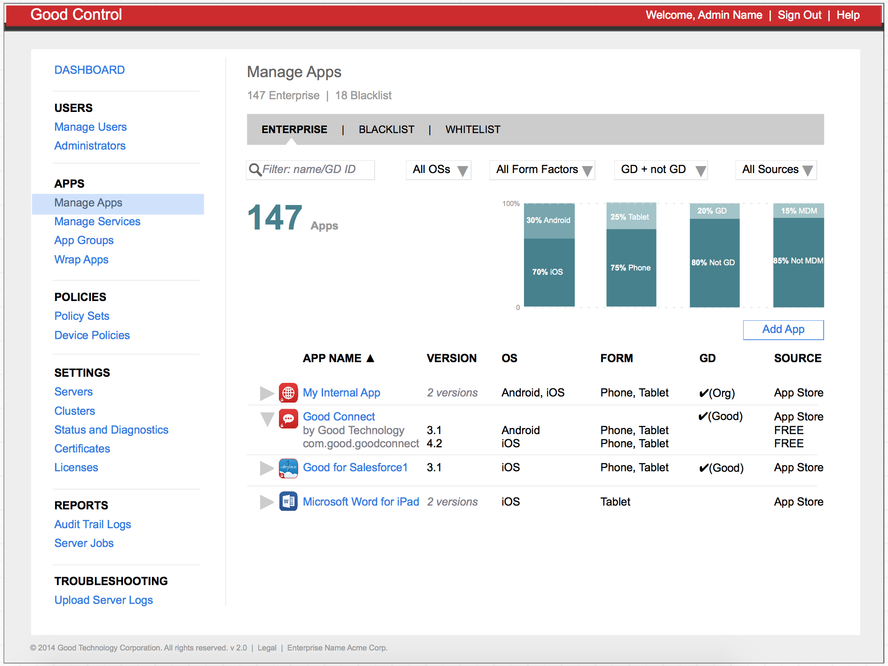Open the Administrators page
This screenshot has height=666, width=888.
(90, 146)
